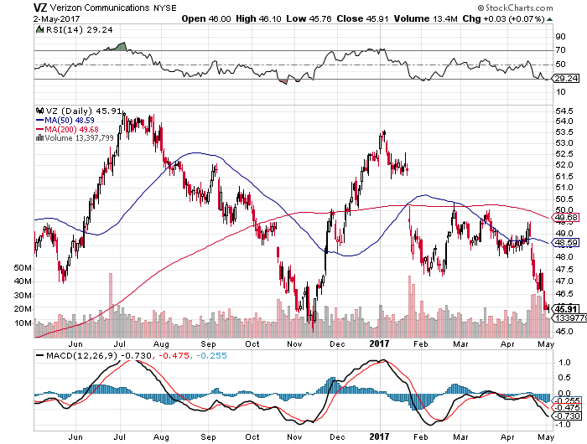This screenshot has height=444, width=587.
Task: Click the MACD signal value -0.475
Action: point(174,355)
